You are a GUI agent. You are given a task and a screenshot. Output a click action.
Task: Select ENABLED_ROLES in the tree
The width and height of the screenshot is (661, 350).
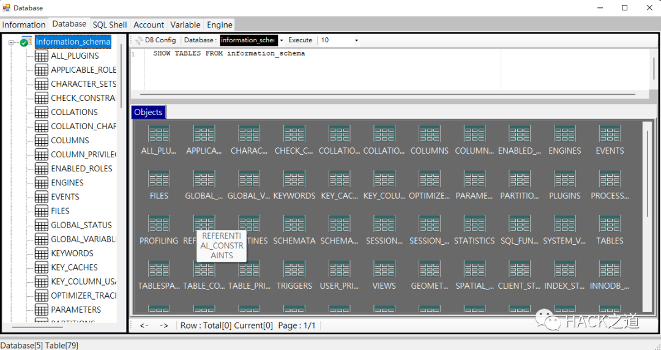(x=82, y=169)
